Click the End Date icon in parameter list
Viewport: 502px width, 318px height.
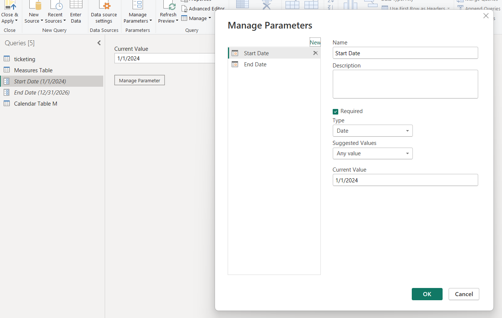click(x=235, y=64)
